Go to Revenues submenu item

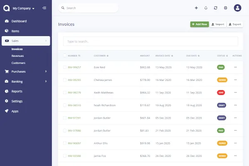coord(17,56)
